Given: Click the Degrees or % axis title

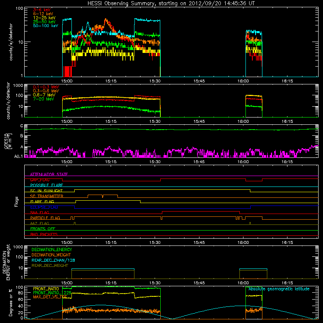Looking at the screenshot, I should click(10, 303).
